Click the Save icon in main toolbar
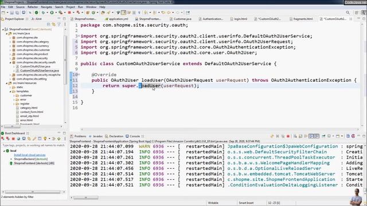This screenshot has height=206, width=367. point(12,13)
